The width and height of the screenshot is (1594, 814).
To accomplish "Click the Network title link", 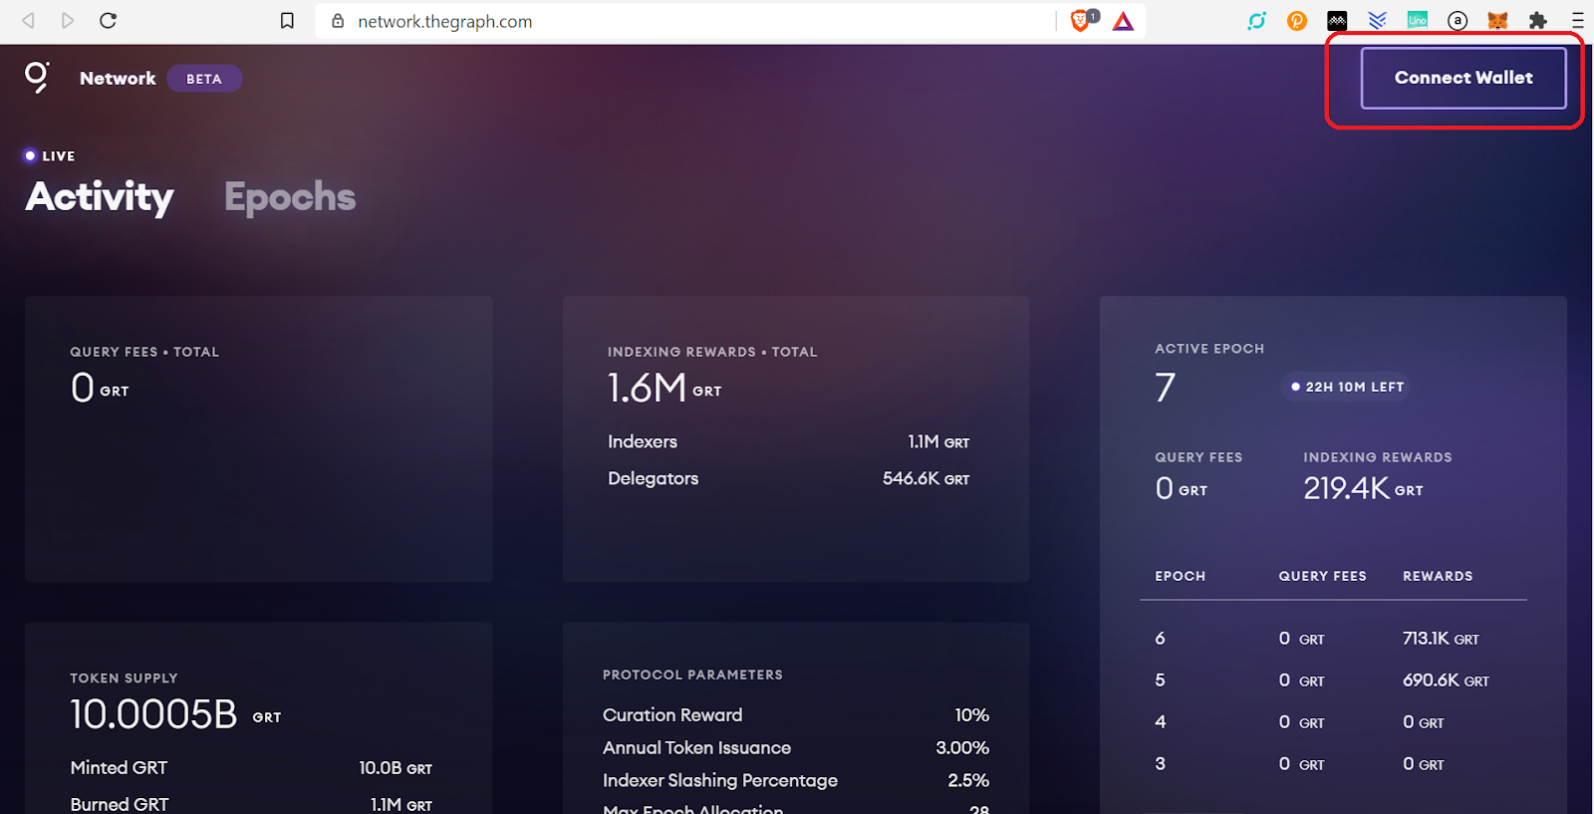I will [x=118, y=78].
